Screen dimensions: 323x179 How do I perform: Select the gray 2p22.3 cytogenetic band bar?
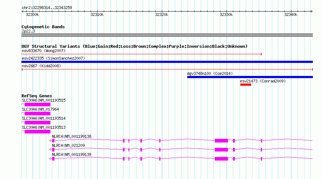pyautogui.click(x=167, y=35)
